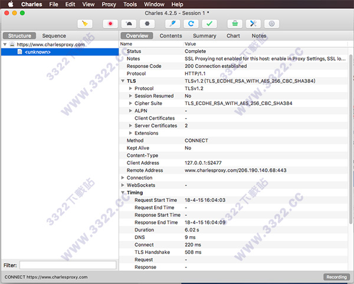The width and height of the screenshot is (354, 284).
Task: Open the File menu
Action: 54,4
